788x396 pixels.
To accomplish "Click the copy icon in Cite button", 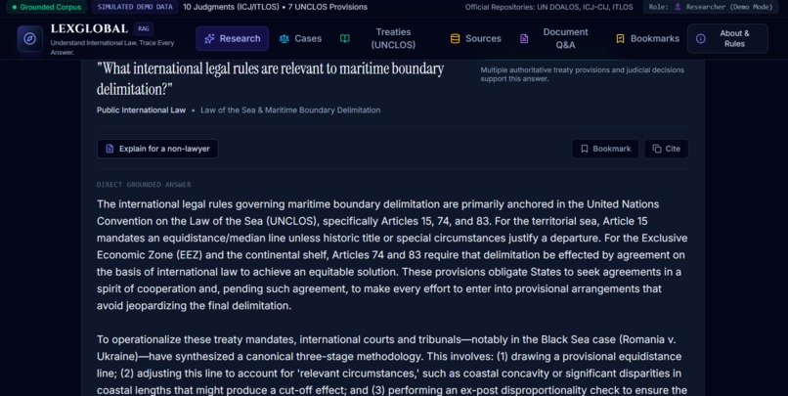I will [x=657, y=149].
